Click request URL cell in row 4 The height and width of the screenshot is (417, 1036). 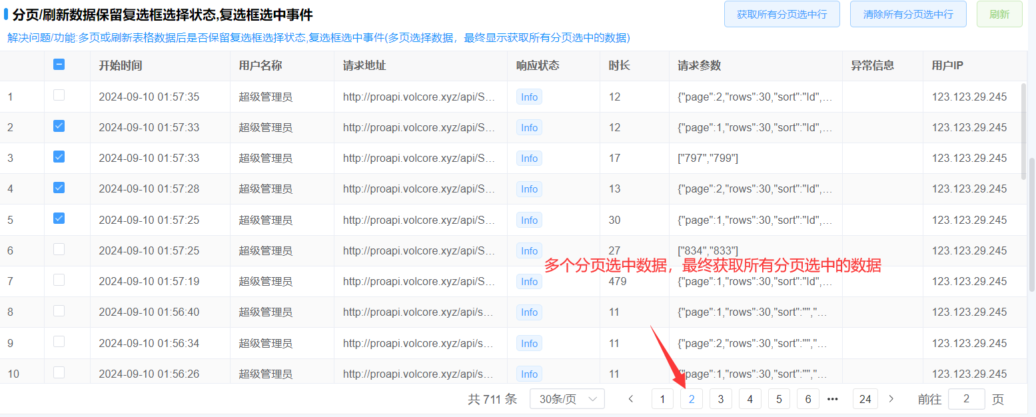point(419,189)
